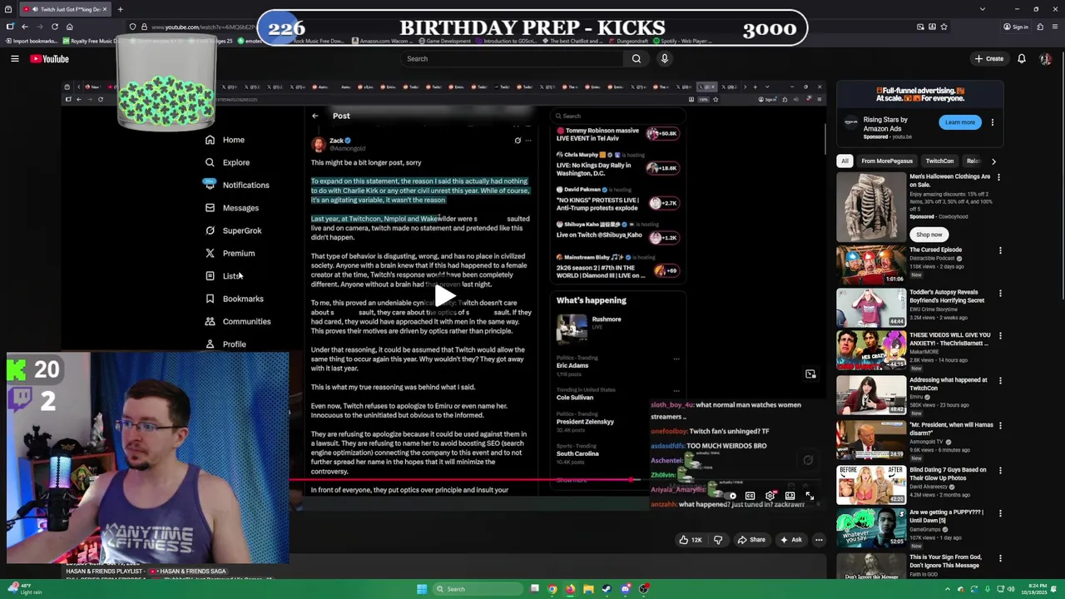This screenshot has height=599, width=1065.
Task: Go to YouTube home via logo
Action: [x=50, y=59]
